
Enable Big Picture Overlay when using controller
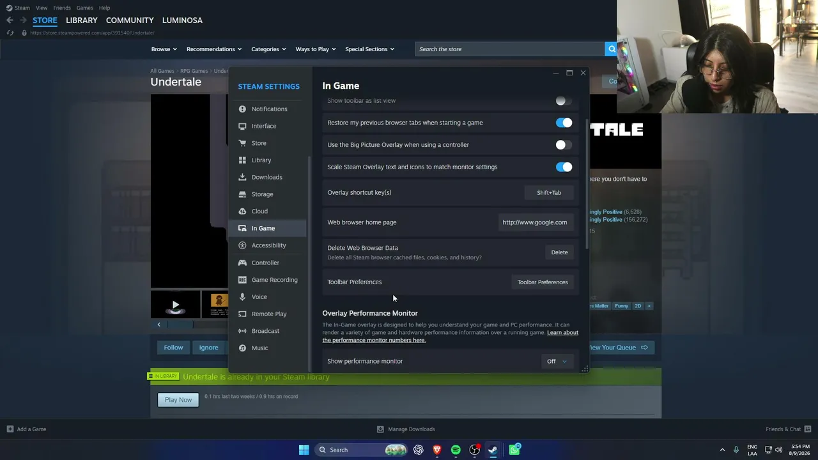[564, 145]
